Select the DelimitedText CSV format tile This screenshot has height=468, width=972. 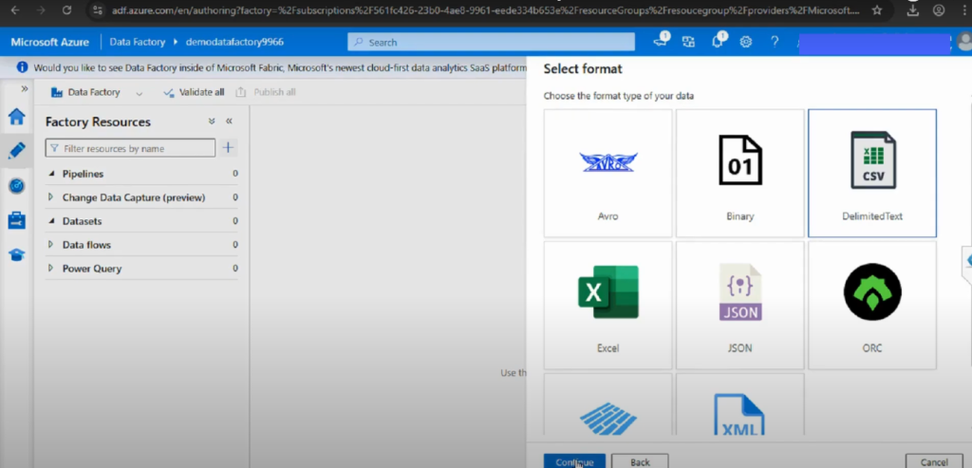tap(872, 173)
